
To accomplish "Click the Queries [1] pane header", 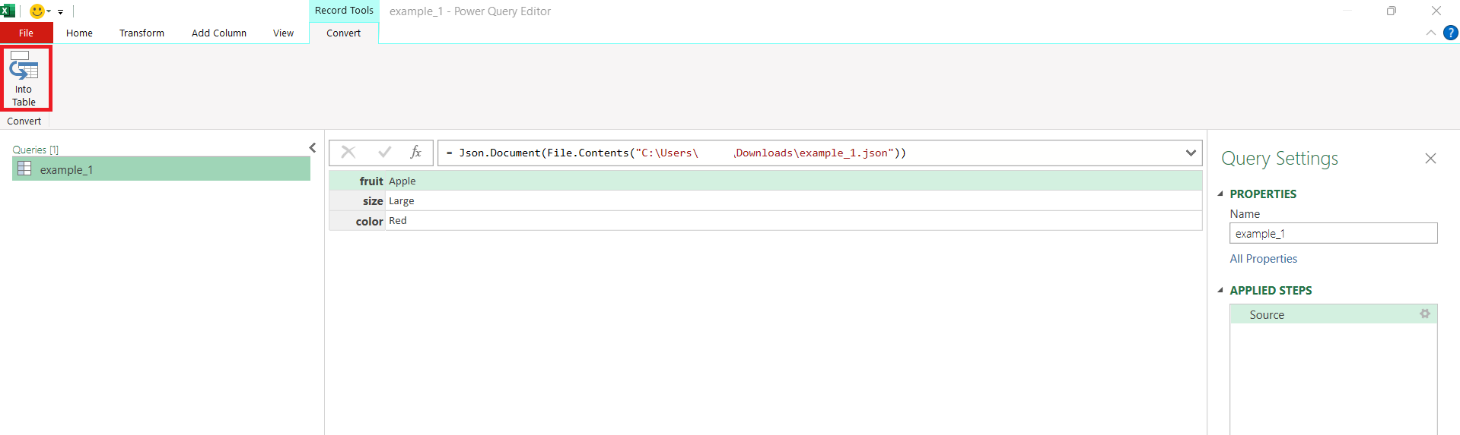I will [36, 150].
